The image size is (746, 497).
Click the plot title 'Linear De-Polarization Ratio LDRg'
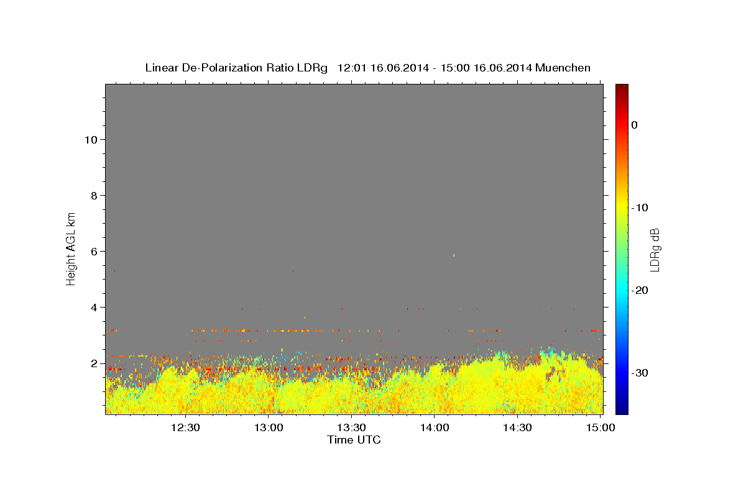236,68
